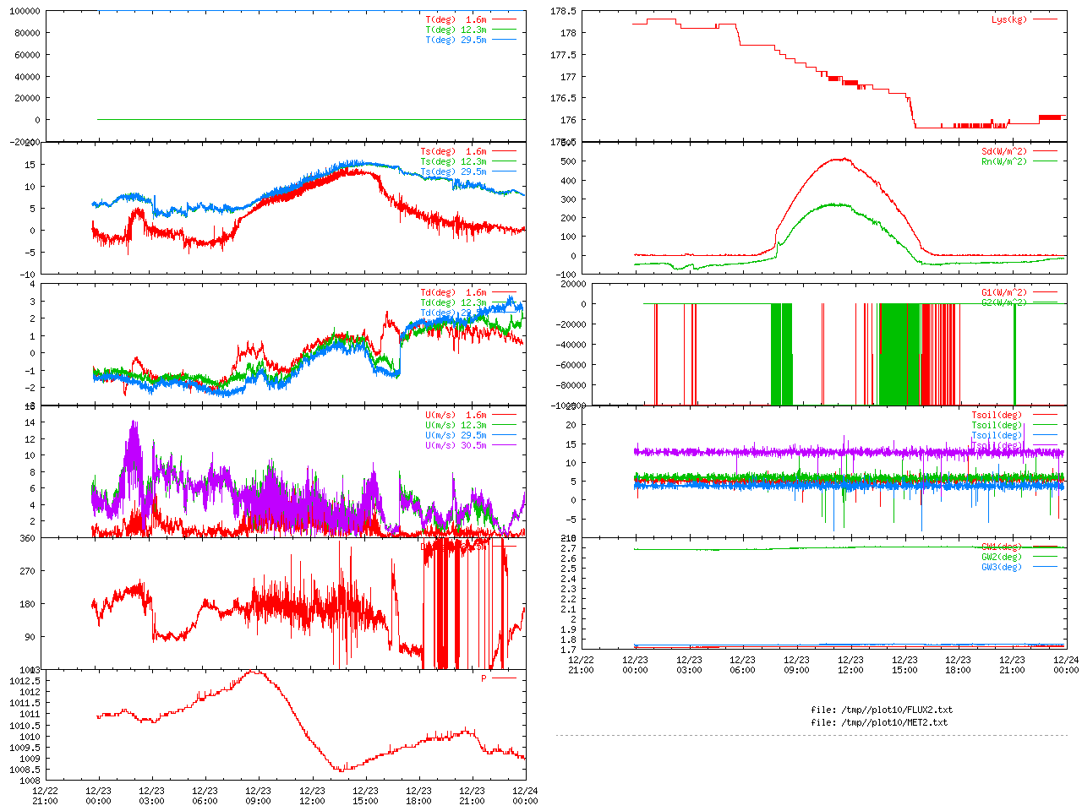Click the purple line sample beside 'U(m/s) 30.5m'
The image size is (1082, 811).
tap(503, 446)
